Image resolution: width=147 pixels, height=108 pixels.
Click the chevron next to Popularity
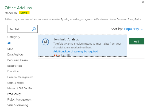(142, 29)
